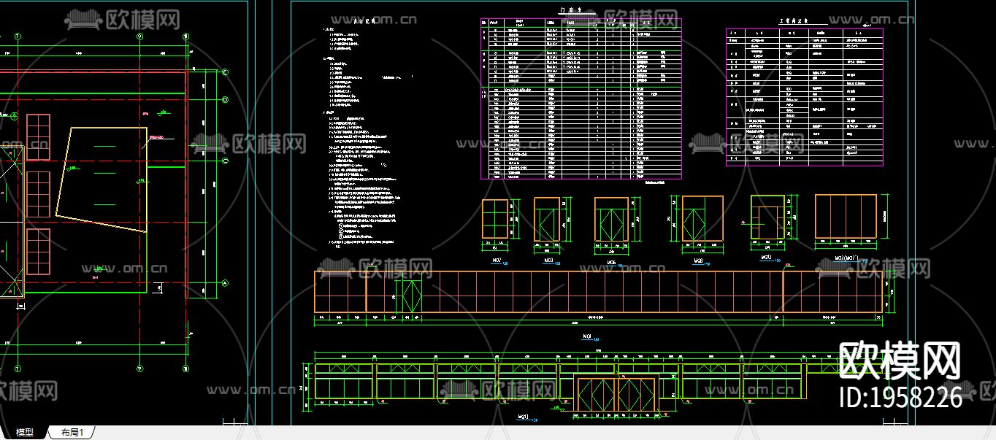Select the MC2 window elevation drawing
Image resolution: width=996 pixels, height=440 pixels.
pos(496,219)
